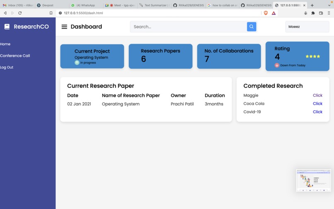Click the address bar URL 127.0.0.1:5500/dash.html
The image size is (334, 209).
(84, 13)
